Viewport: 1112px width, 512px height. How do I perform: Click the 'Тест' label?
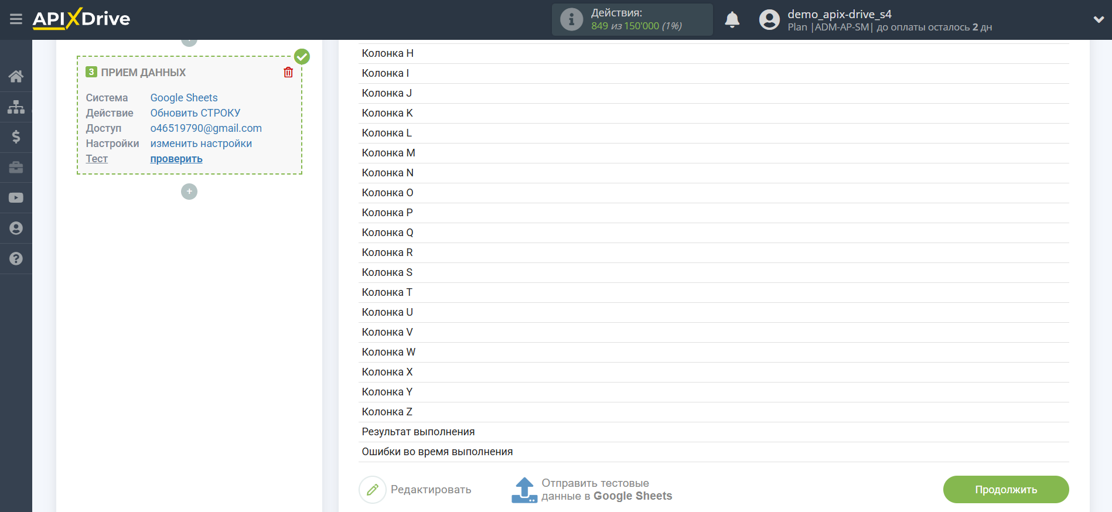point(97,159)
